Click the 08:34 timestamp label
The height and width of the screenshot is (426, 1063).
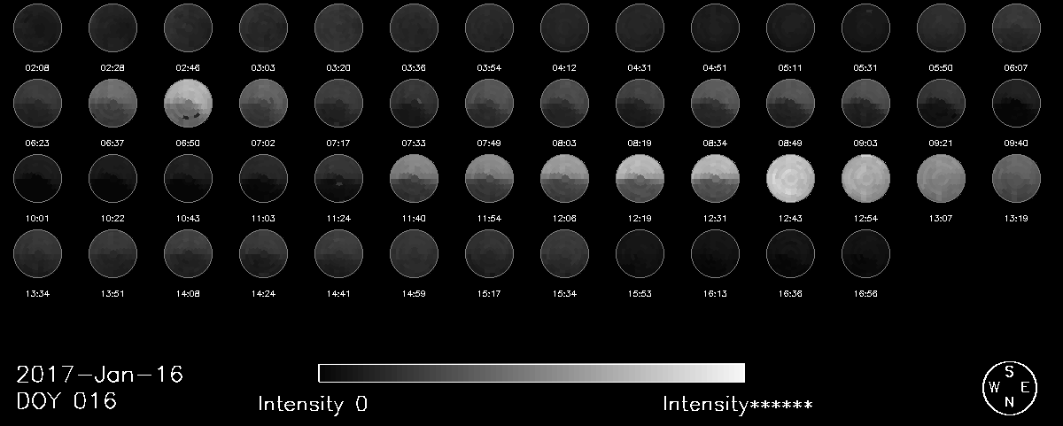715,143
